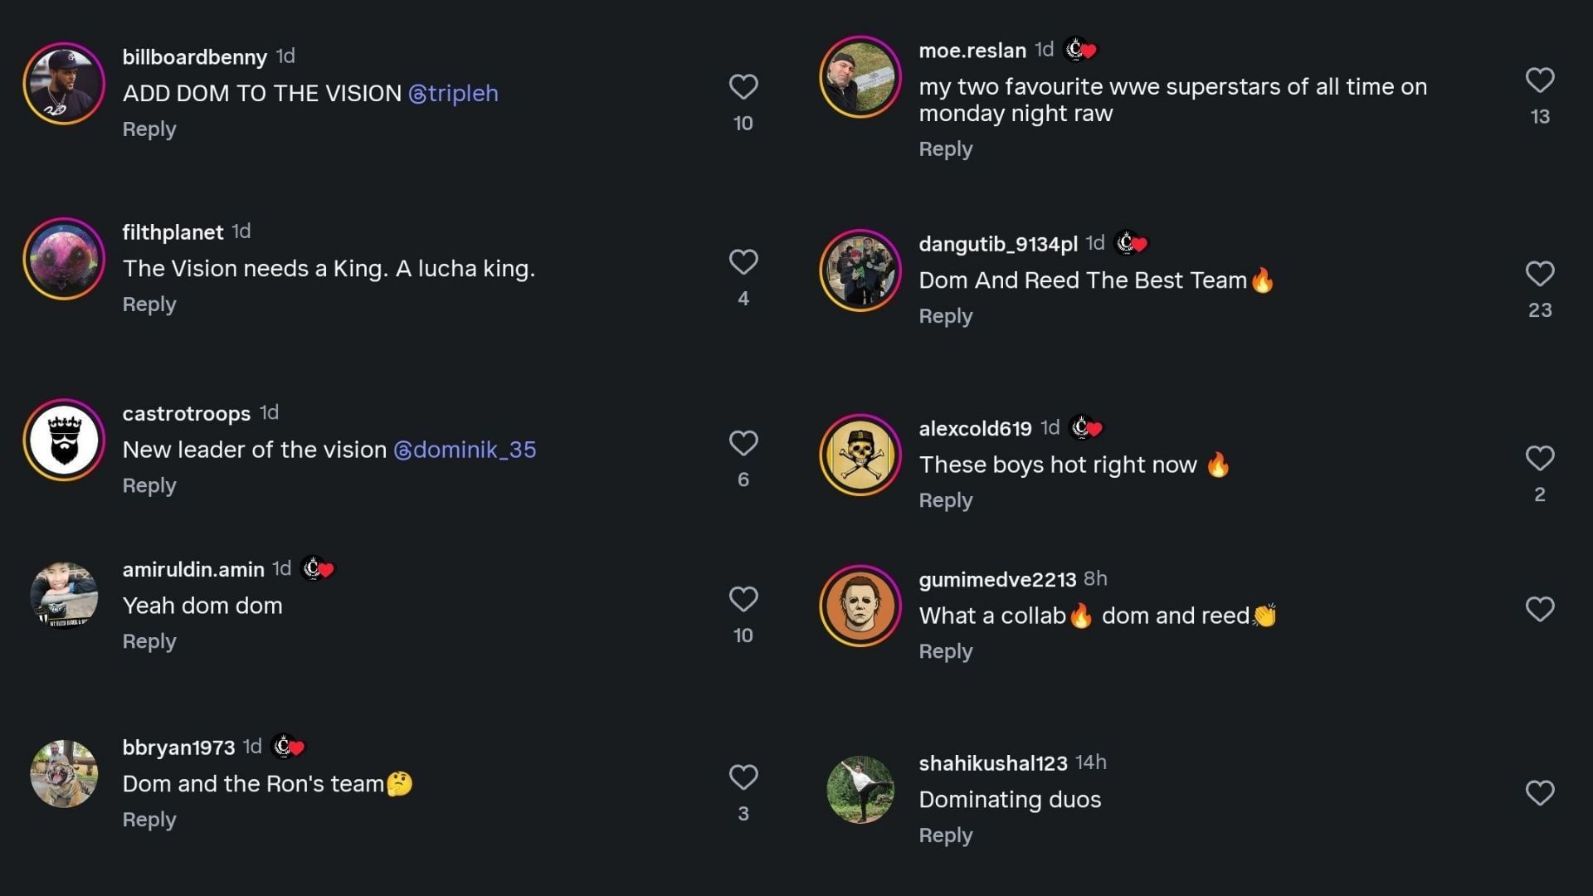The width and height of the screenshot is (1593, 896).
Task: Heart moe.reslan's favourite superstars comment
Action: 1539,80
